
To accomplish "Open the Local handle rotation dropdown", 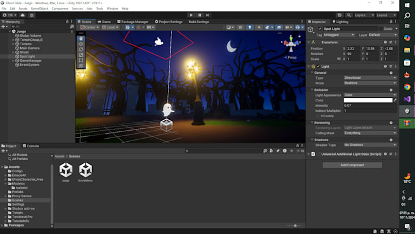I will 110,27.
